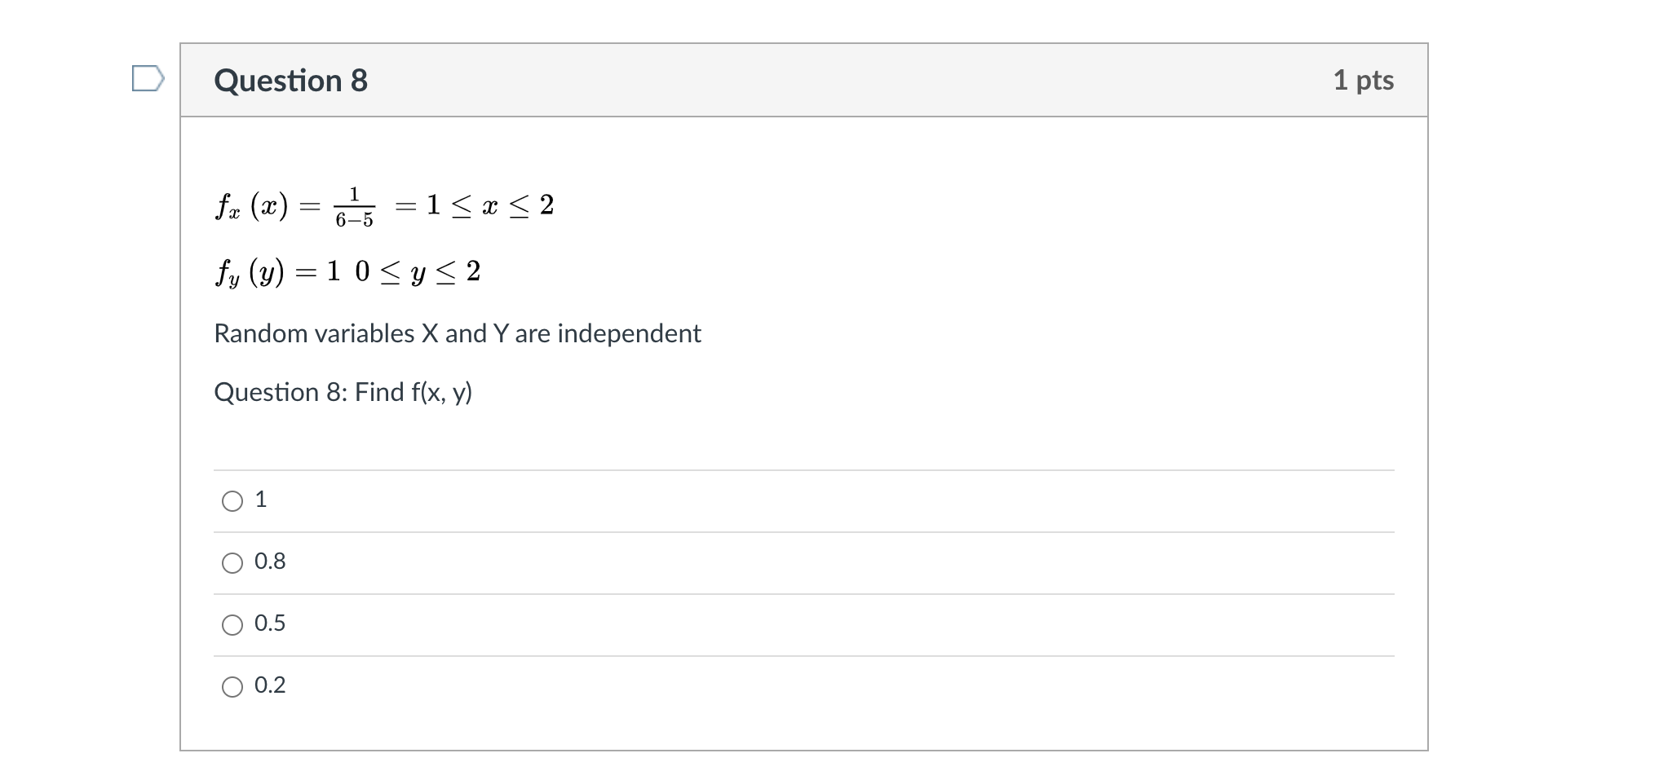
Task: Select the radio button for answer 1
Action: [232, 501]
